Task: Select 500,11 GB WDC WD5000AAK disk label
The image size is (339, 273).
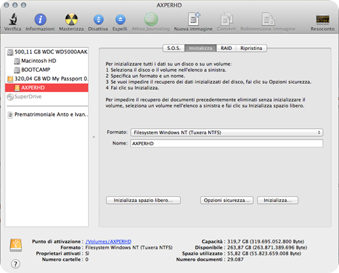Action: (x=52, y=52)
